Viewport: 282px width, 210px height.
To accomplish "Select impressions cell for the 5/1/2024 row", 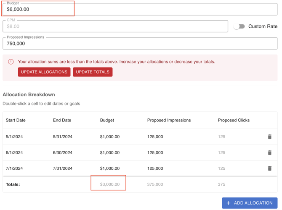I will click(x=155, y=137).
